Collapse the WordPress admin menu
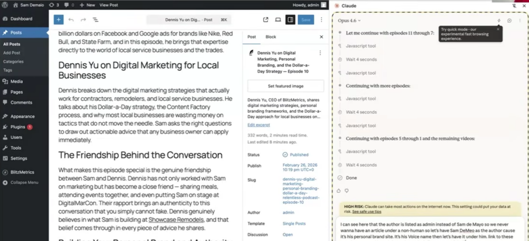The width and height of the screenshot is (529, 241). click(22, 182)
